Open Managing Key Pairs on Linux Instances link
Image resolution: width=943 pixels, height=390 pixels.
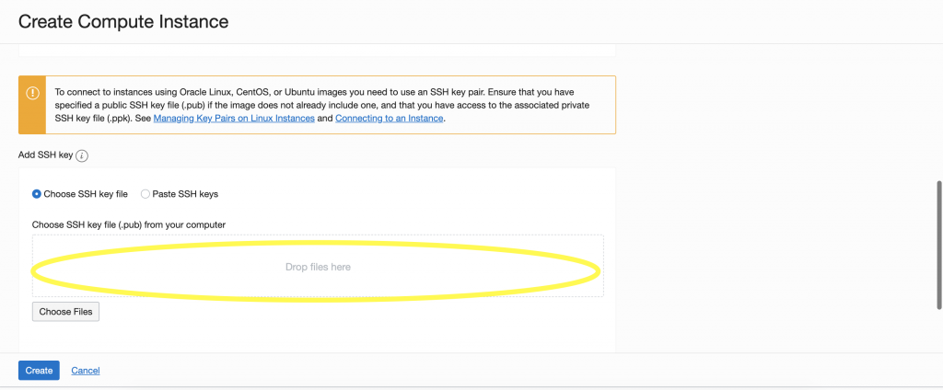click(x=234, y=119)
